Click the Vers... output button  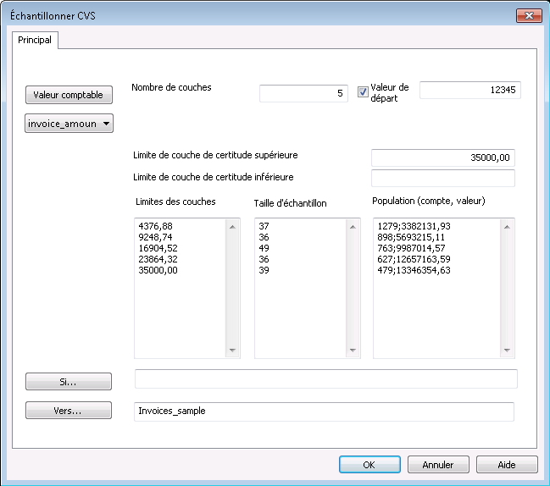tap(69, 411)
